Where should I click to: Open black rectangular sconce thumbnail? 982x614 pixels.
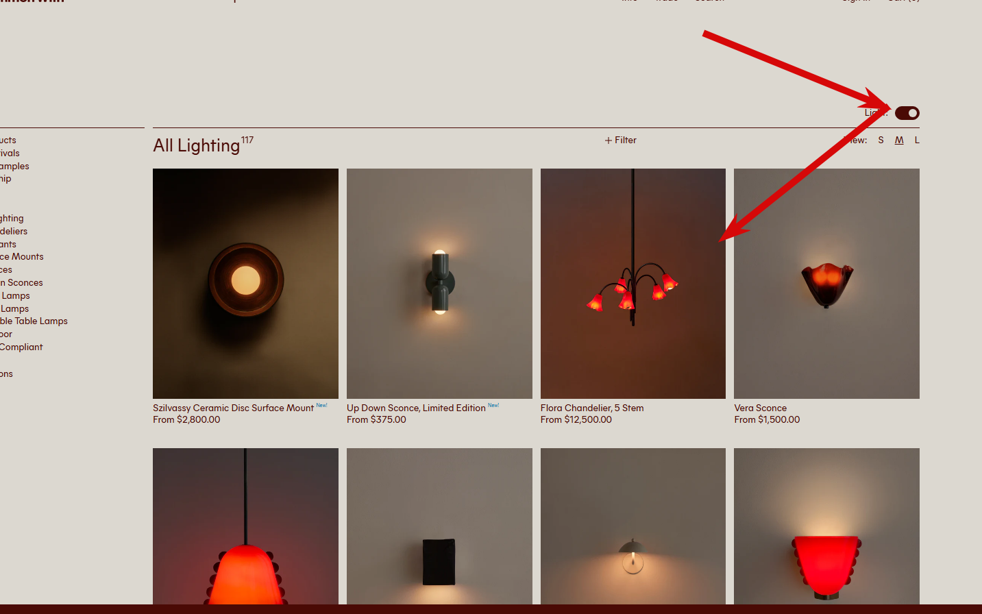coord(439,526)
